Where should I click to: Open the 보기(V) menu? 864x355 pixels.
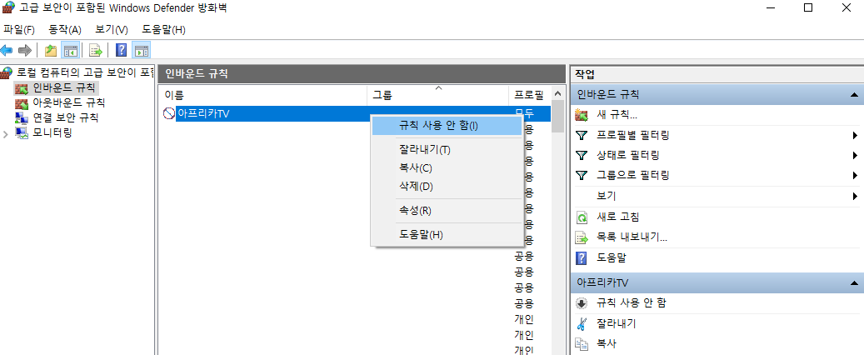click(112, 29)
